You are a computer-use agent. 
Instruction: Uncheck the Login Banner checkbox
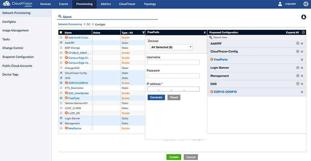coord(61,118)
